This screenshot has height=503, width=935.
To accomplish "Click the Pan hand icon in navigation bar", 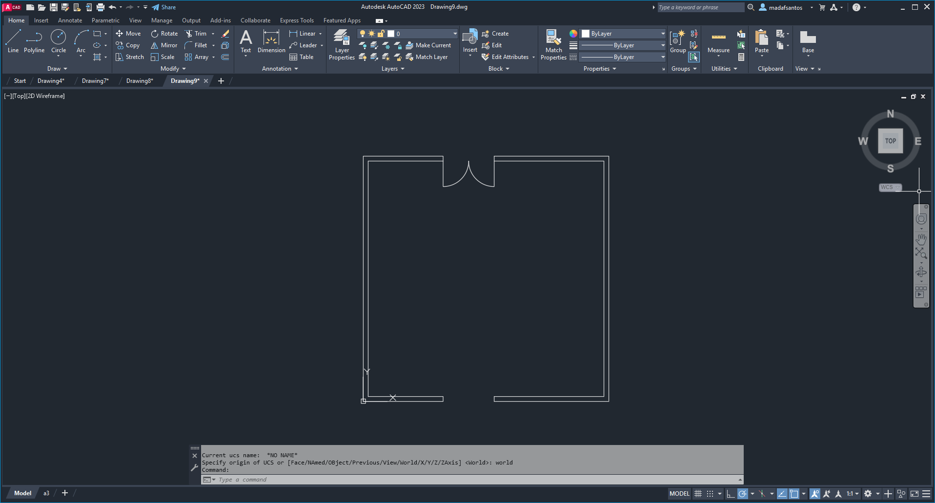I will [x=921, y=239].
